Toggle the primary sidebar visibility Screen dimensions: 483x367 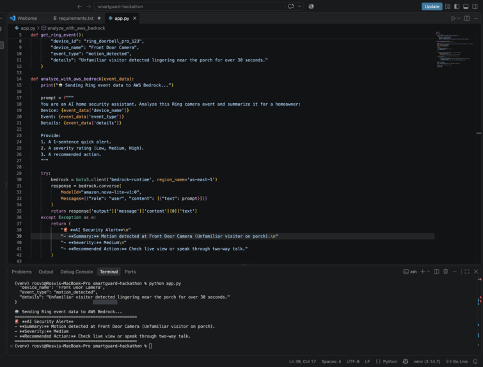[x=457, y=6]
